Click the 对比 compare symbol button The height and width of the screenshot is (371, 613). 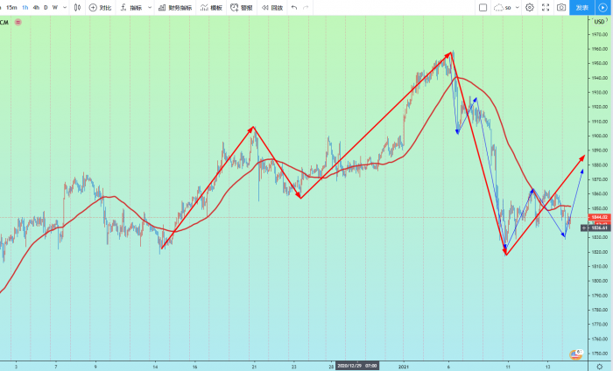coord(100,7)
